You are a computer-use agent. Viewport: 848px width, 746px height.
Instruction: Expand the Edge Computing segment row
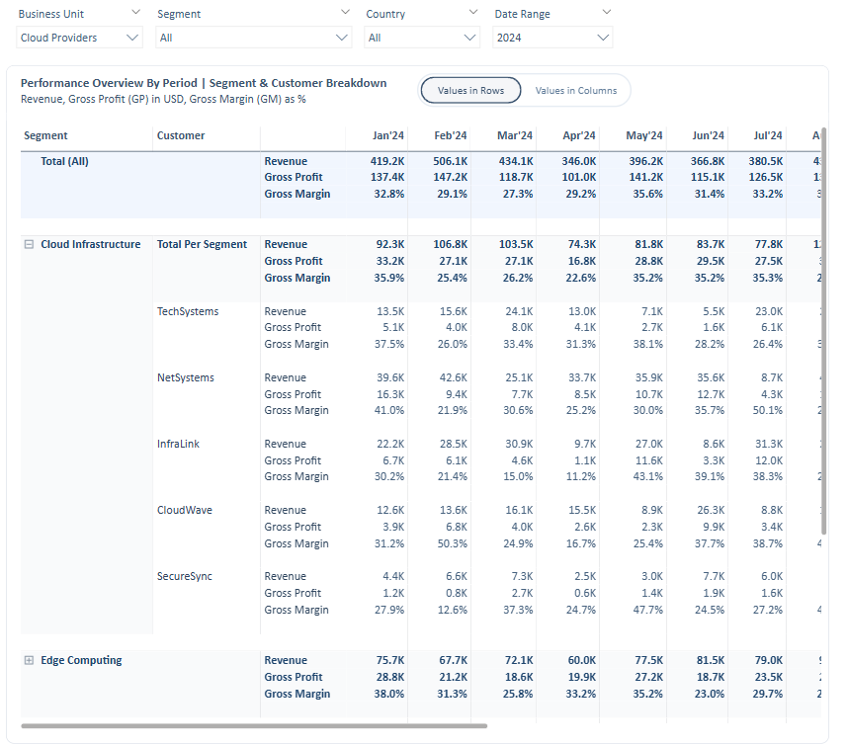[x=30, y=660]
